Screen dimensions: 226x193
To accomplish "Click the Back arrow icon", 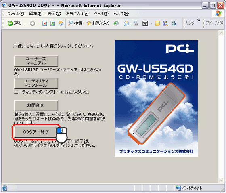I will click(10, 23).
